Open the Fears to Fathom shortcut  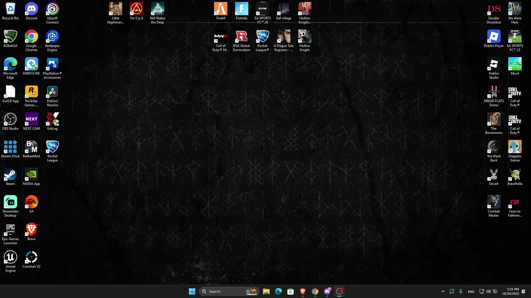point(515,207)
